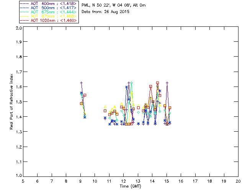This screenshot has height=196, width=245.
Task: Select the AOT 500nm legend label
Action: coord(48,8)
